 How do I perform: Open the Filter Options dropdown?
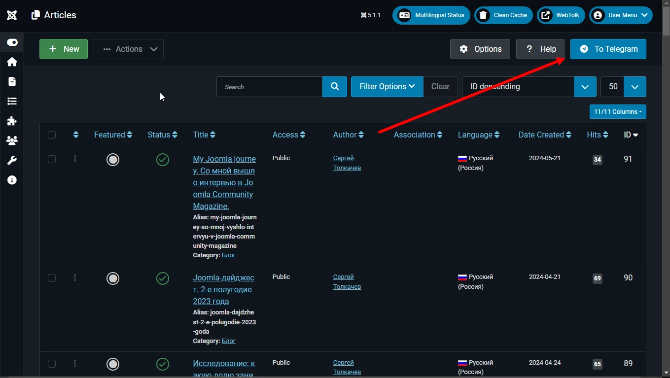click(387, 87)
